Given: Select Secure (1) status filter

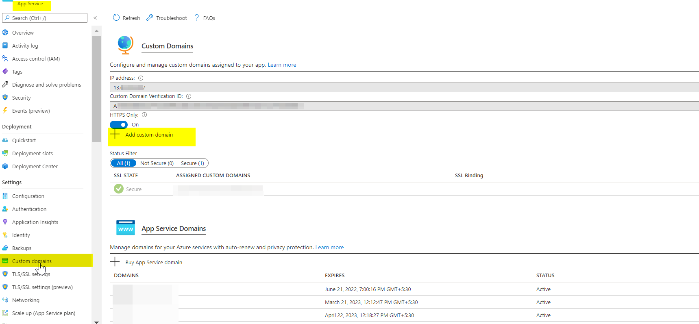Looking at the screenshot, I should tap(192, 163).
